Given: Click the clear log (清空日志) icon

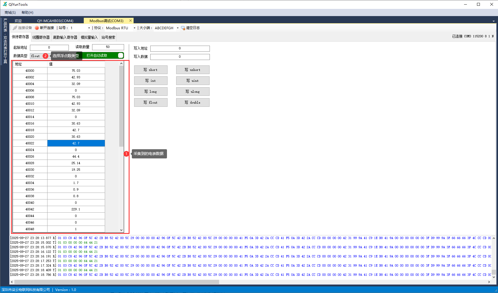Looking at the screenshot, I should 183,28.
